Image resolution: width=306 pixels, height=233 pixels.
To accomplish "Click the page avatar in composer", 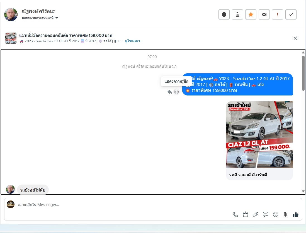I will coord(11,204).
